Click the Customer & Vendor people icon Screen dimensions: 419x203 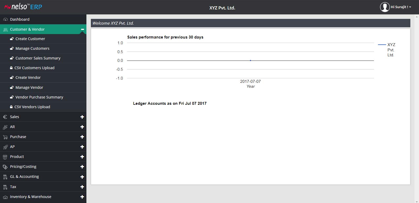[x=5, y=30]
